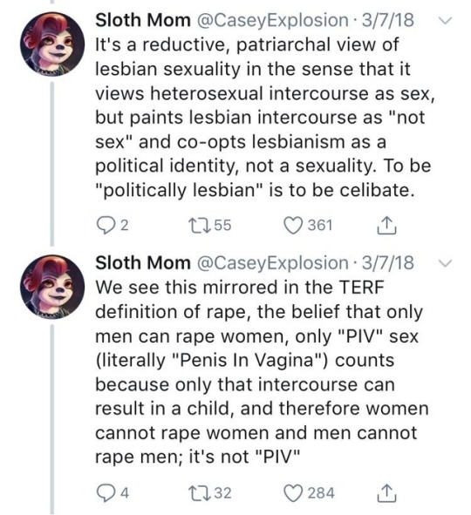Open the second tweet text about PIV definition
Viewport: 471px width, 515px height.
262,372
